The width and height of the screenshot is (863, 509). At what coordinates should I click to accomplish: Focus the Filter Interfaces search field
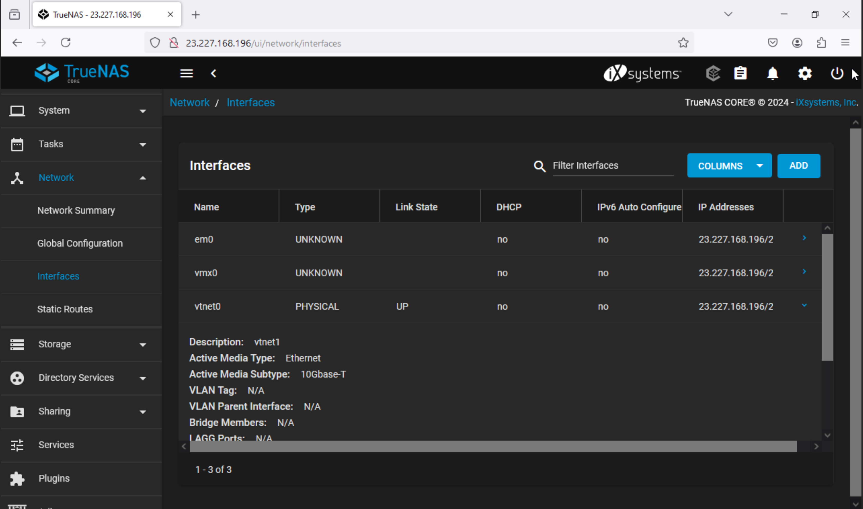(x=613, y=166)
